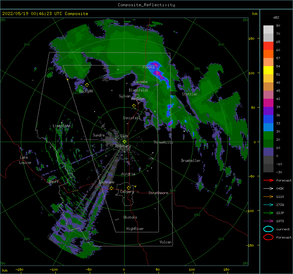Image resolution: width=293 pixels, height=274 pixels.
Task: Click the dBZ legend heading
Action: (276, 17)
